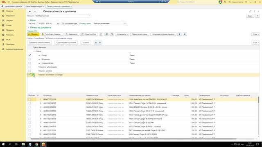The width and height of the screenshot is (262, 147).
Task: Open help question mark button
Action: [257, 16]
